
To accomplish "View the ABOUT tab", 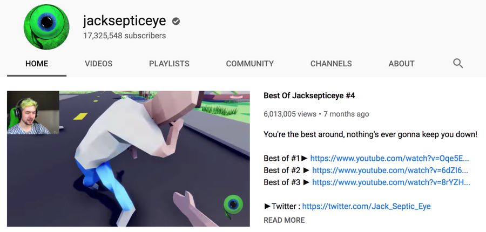I will (x=401, y=64).
